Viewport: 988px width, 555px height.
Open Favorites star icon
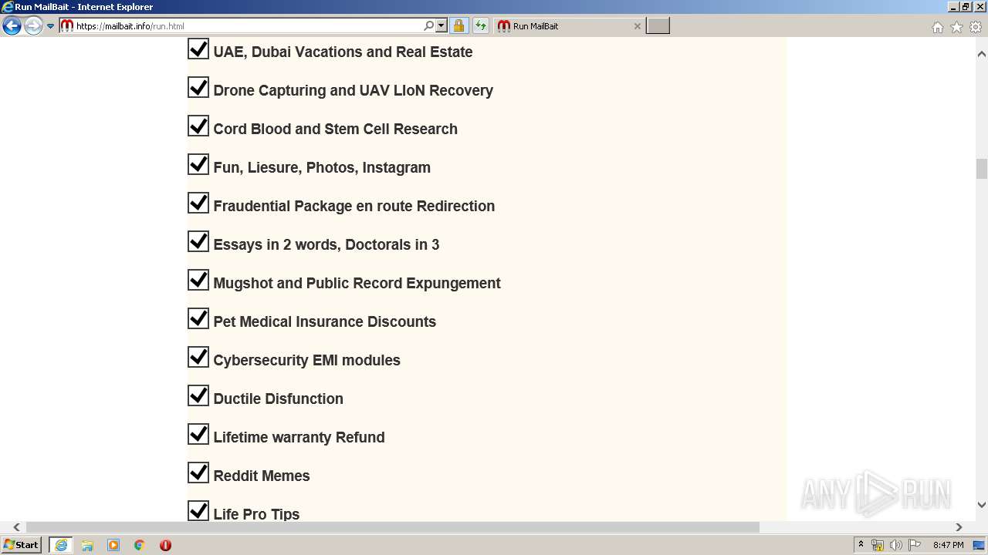click(956, 27)
